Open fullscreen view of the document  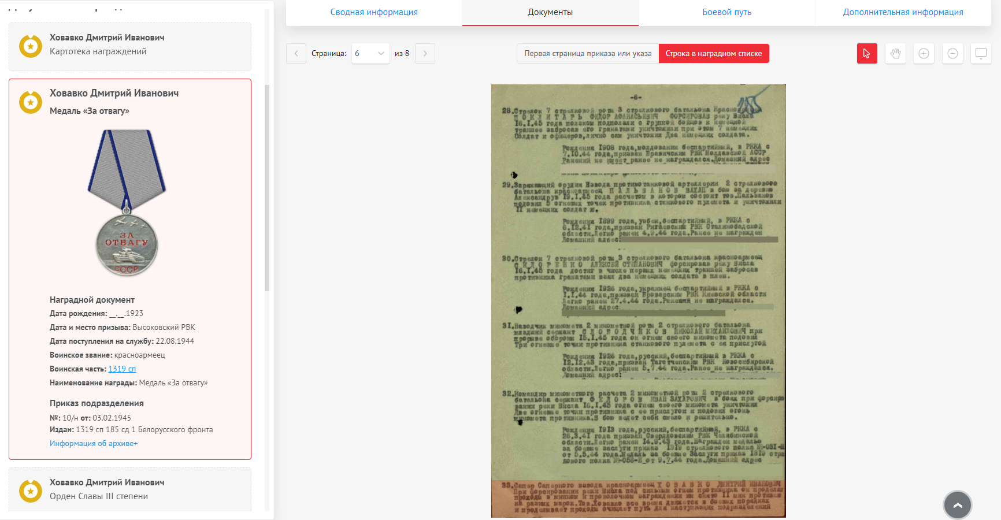[x=981, y=54]
